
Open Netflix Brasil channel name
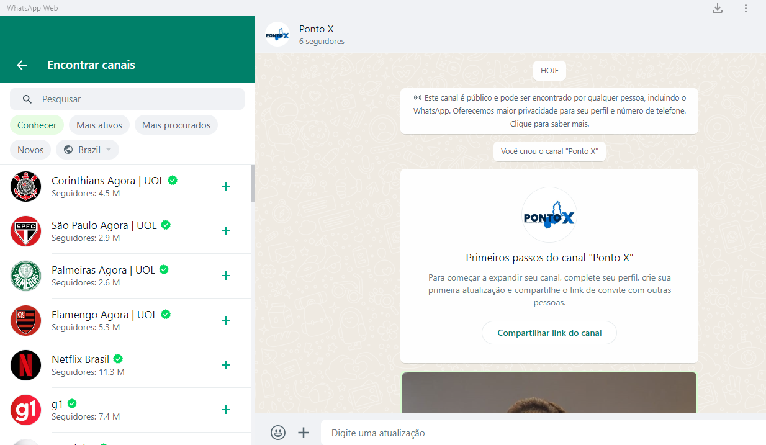pos(81,359)
